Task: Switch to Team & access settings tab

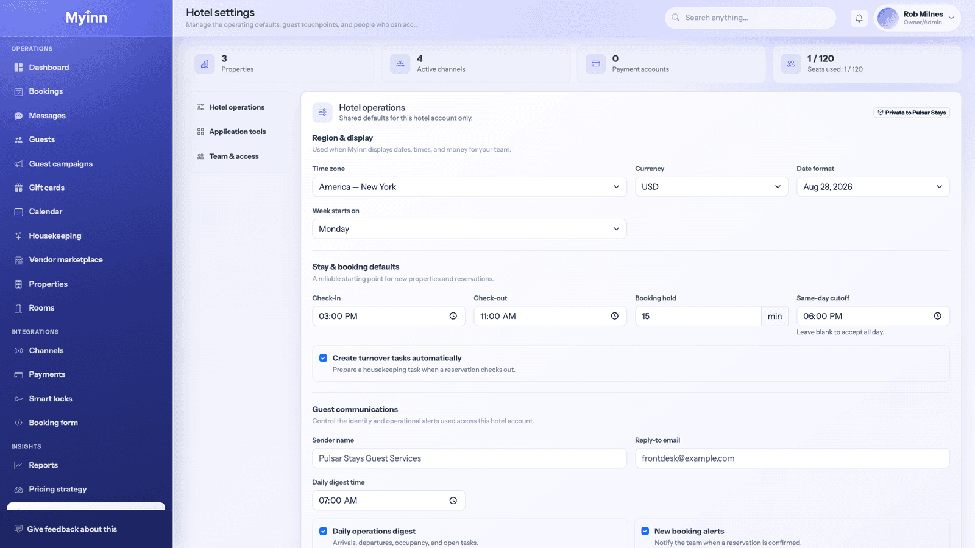Action: pos(238,156)
